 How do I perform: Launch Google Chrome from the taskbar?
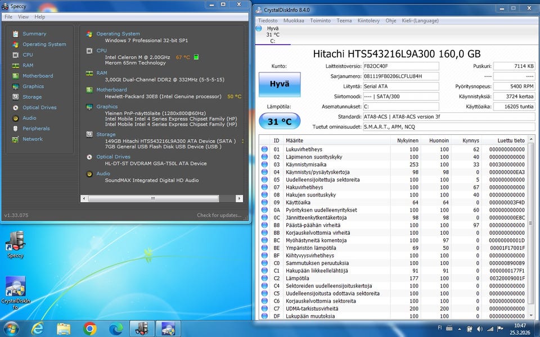[x=90, y=328]
